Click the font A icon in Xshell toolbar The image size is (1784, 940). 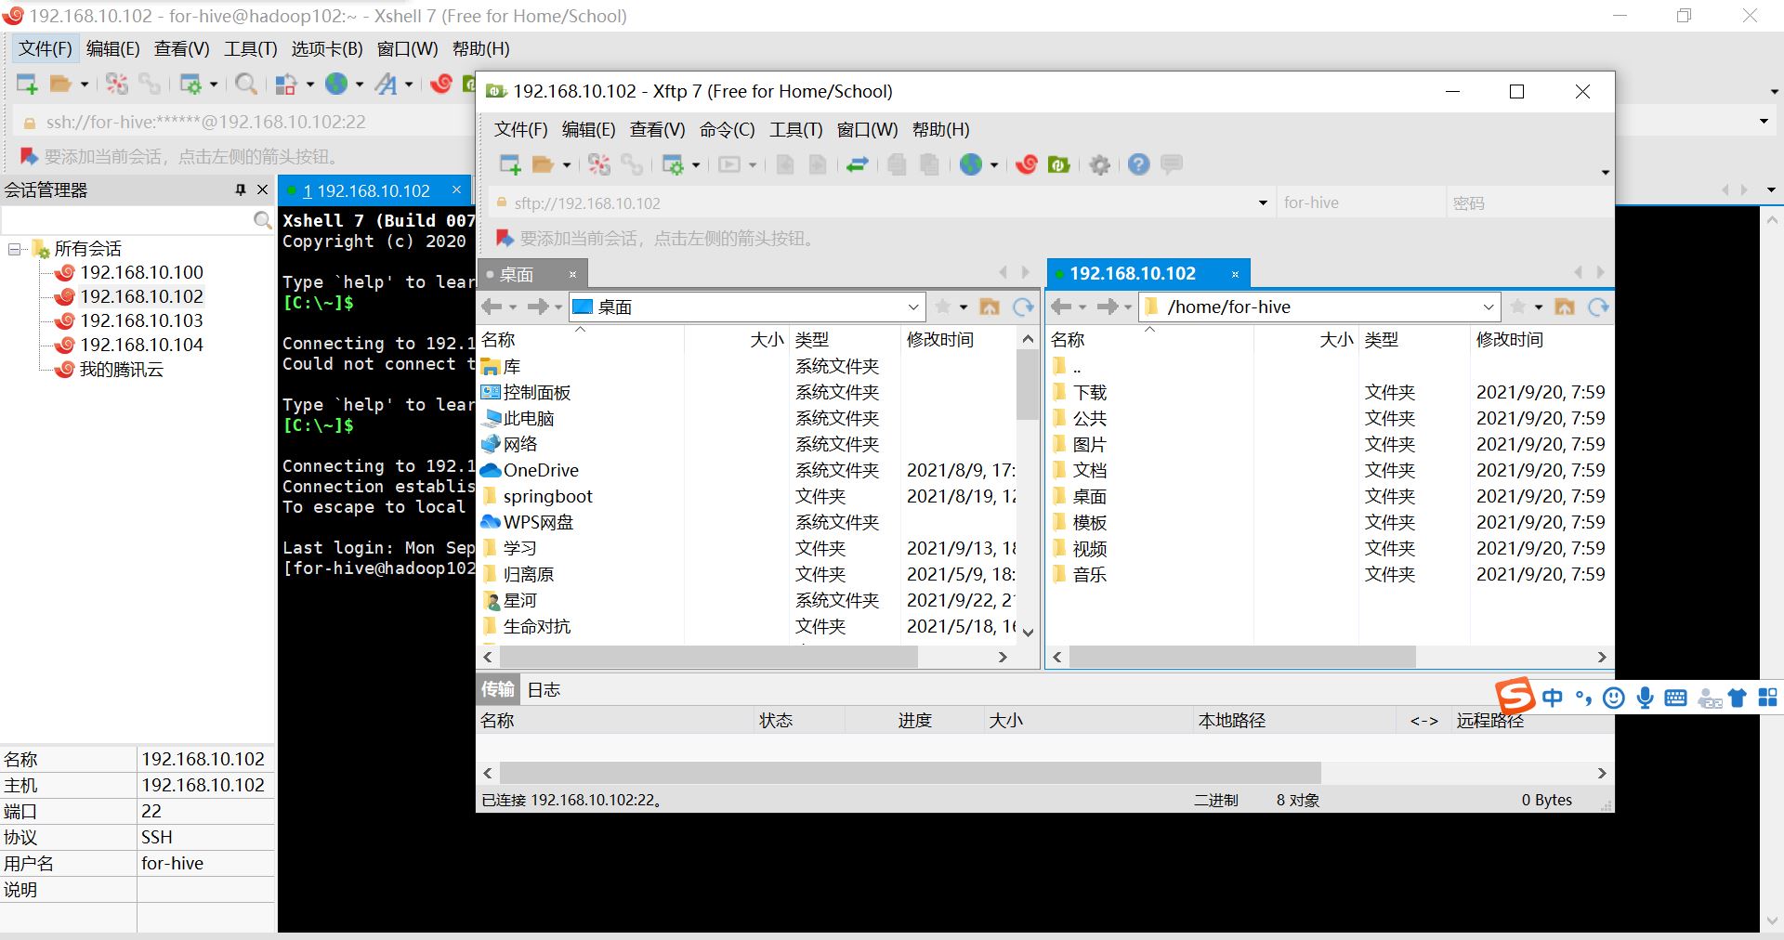click(386, 84)
